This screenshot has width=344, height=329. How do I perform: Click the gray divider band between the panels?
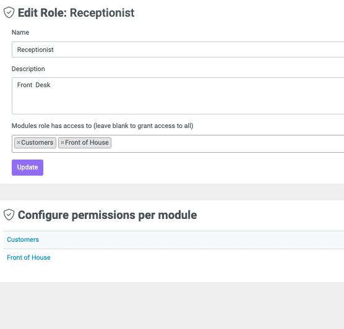pos(172,192)
